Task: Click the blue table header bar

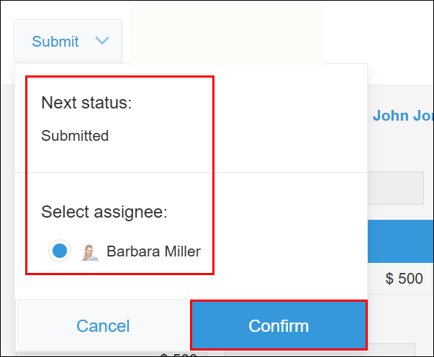Action: tap(400, 243)
